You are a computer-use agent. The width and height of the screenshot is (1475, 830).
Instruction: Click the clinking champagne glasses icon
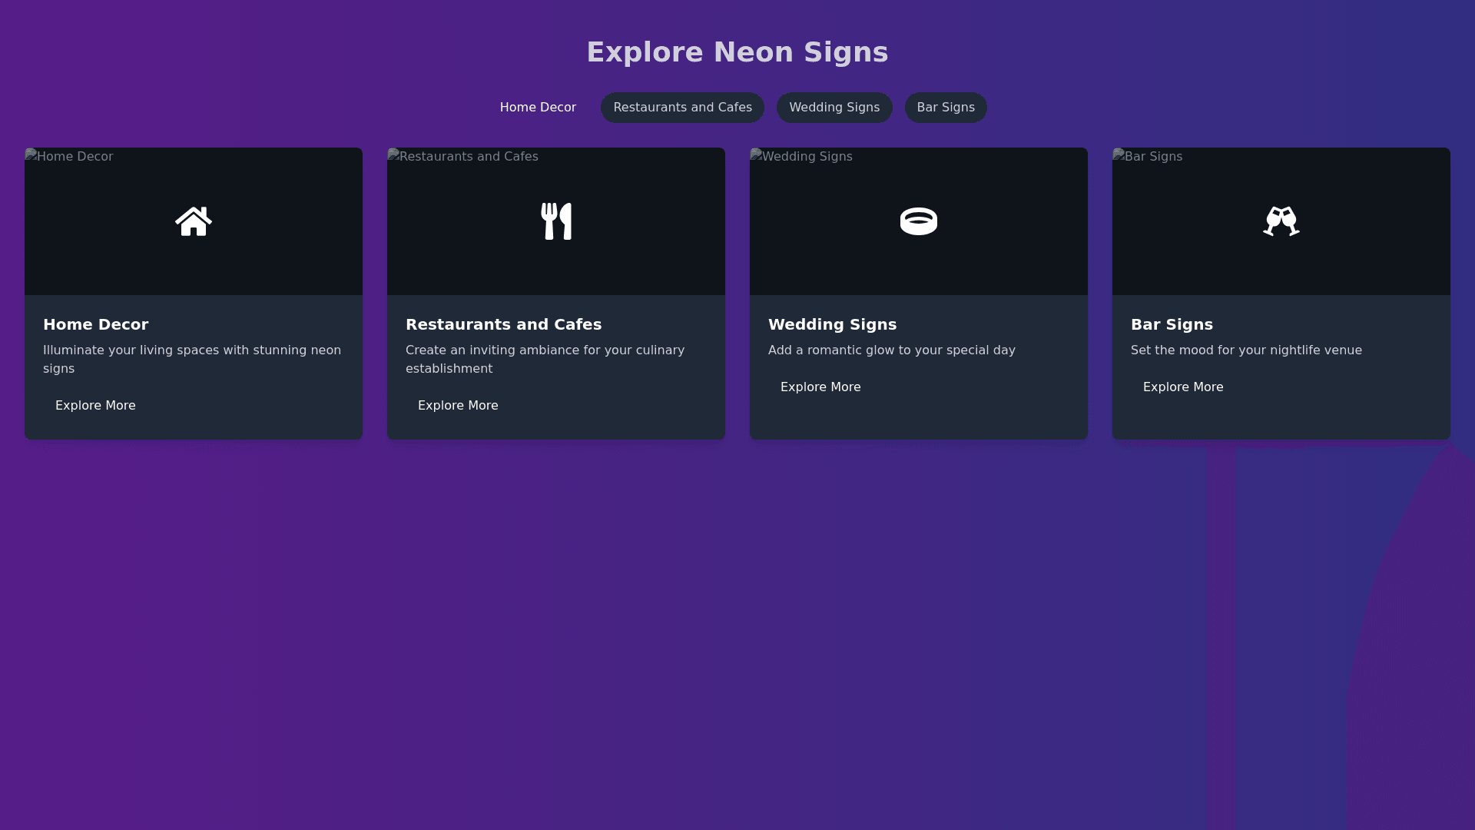(x=1281, y=221)
